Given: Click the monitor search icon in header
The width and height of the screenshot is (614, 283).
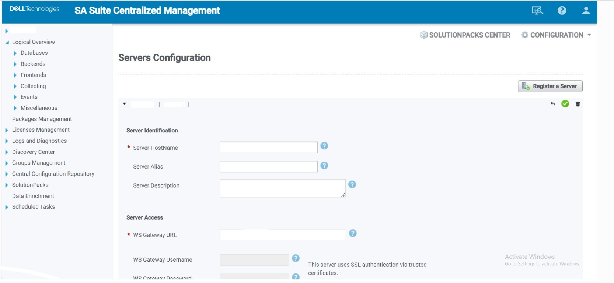Looking at the screenshot, I should coord(537,11).
